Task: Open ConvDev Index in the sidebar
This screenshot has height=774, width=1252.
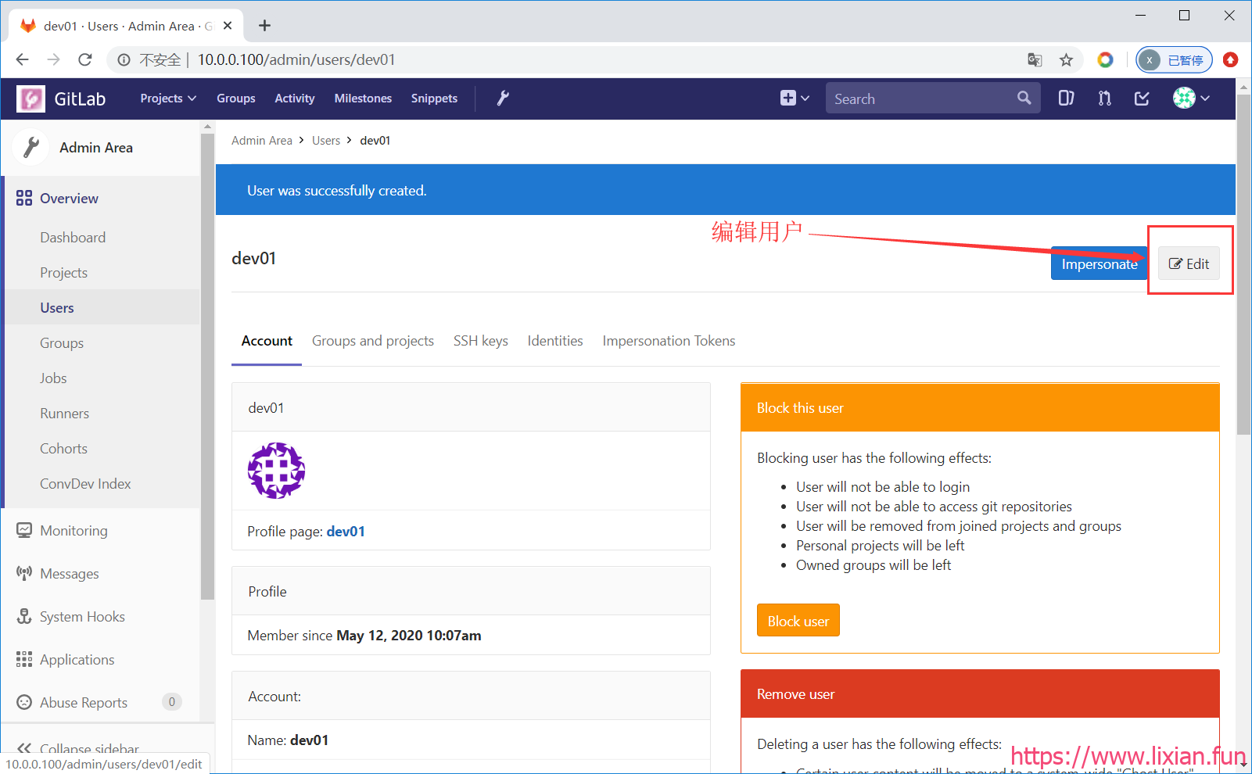Action: pyautogui.click(x=86, y=484)
